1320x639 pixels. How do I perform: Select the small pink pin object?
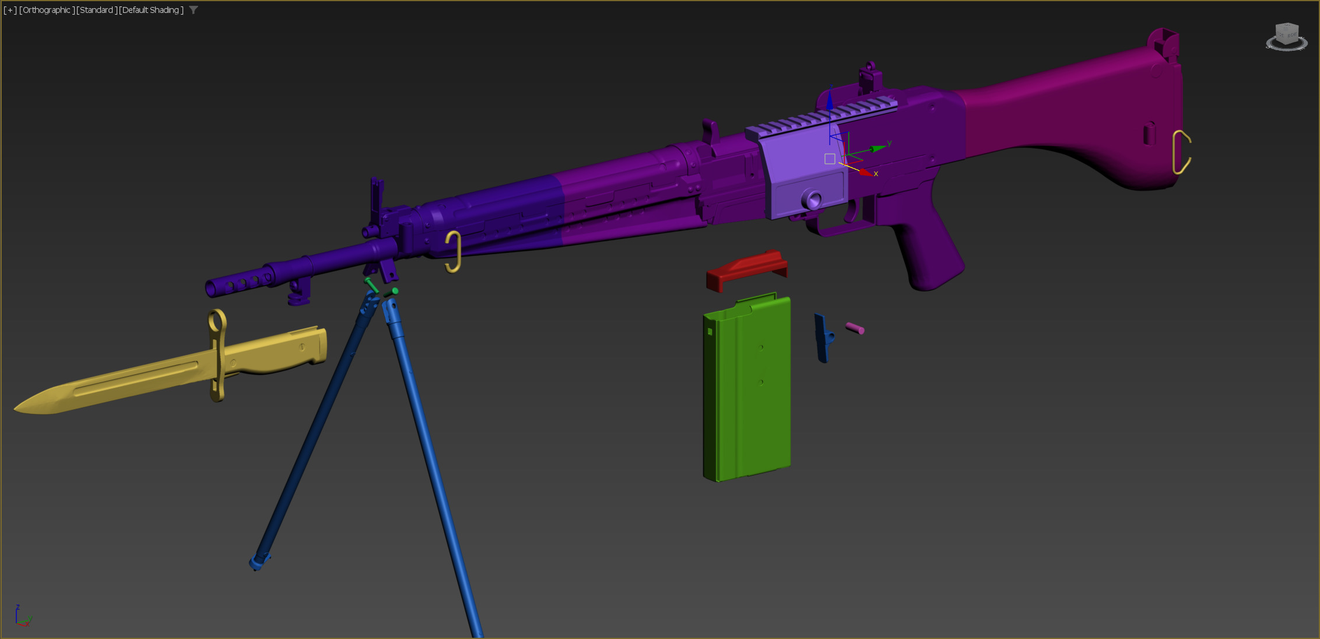855,328
